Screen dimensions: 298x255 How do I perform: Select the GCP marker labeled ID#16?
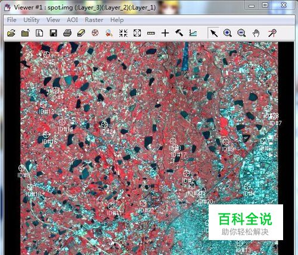coord(46,135)
